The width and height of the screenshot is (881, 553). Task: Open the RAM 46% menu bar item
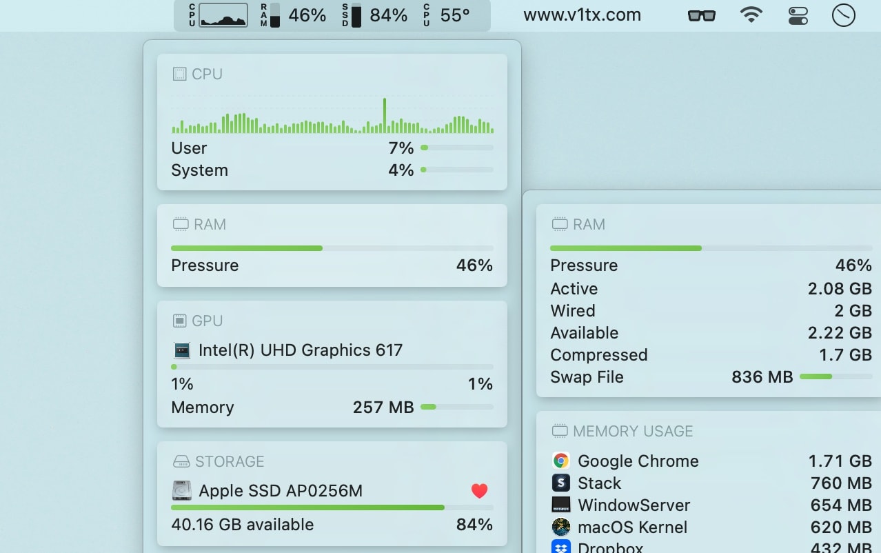coord(294,14)
